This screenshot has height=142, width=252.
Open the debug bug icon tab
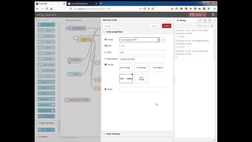click(x=205, y=20)
